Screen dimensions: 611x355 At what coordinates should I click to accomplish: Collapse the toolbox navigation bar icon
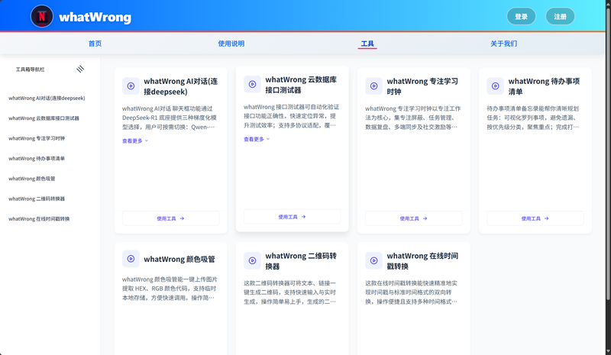click(x=80, y=69)
